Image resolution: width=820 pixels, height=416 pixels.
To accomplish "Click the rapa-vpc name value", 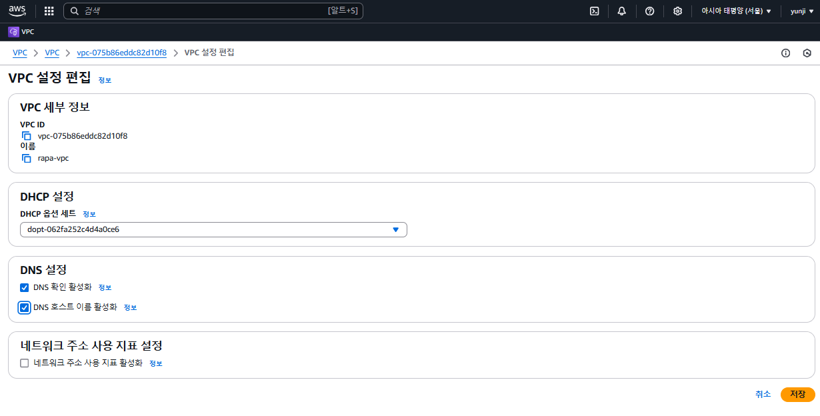I will 53,159.
